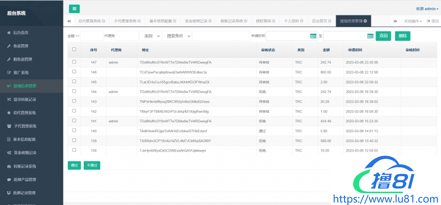This screenshot has width=441, height=205.
Task: Close the 提现信息管理 tab via its x icon
Action: pos(365,21)
